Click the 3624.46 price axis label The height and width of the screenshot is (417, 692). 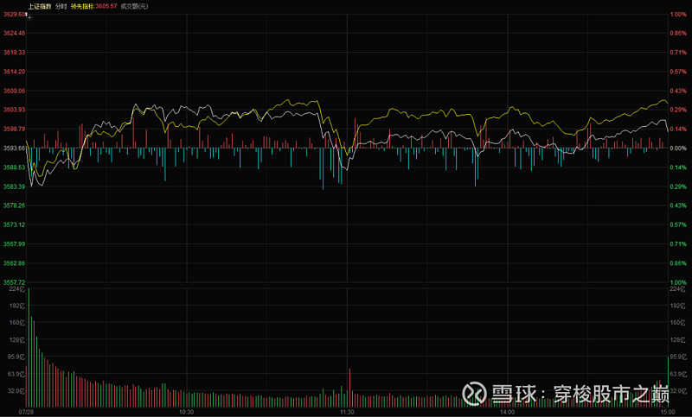[14, 33]
